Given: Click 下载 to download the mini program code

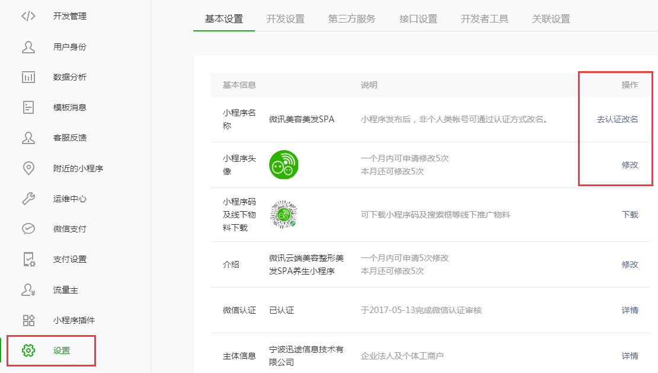Looking at the screenshot, I should 630,215.
